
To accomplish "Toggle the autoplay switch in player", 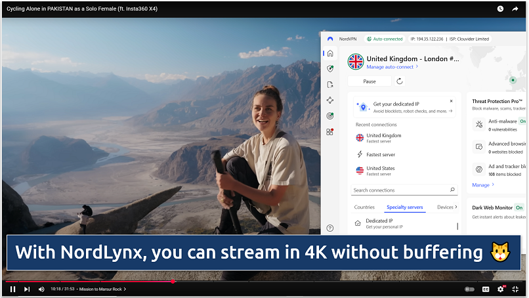I will 469,289.
